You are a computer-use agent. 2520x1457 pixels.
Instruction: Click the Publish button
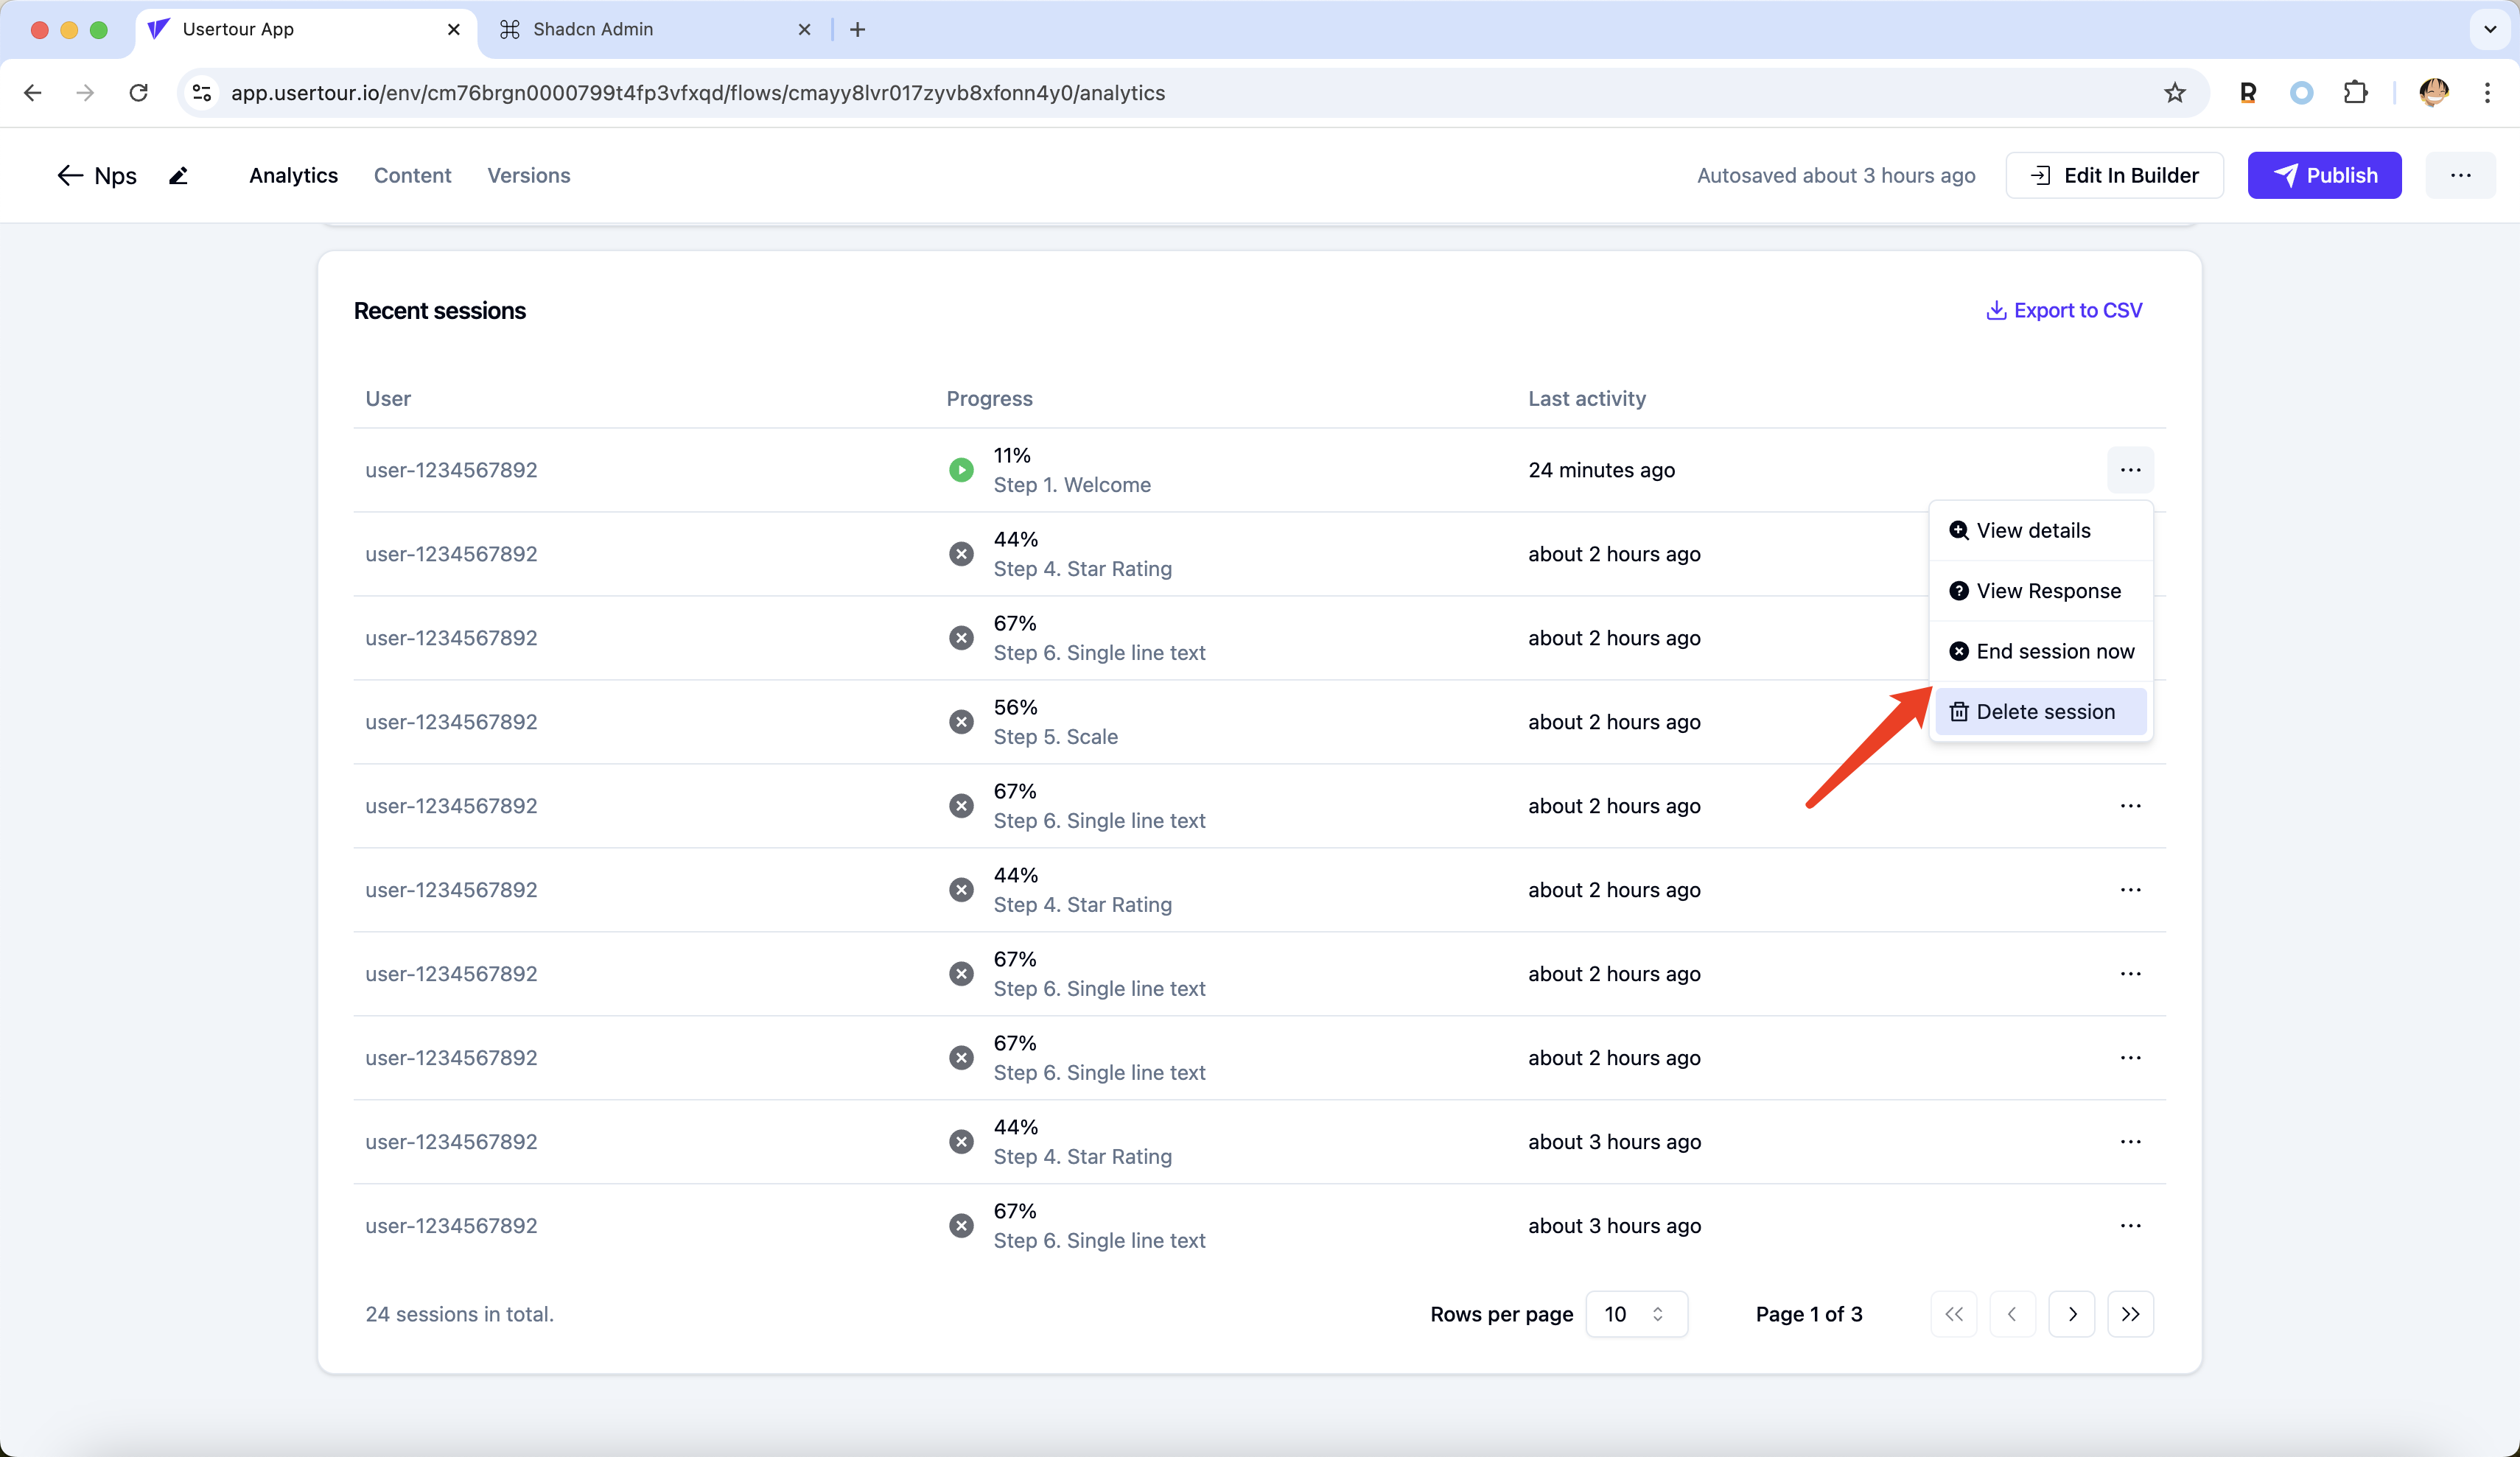[x=2324, y=175]
